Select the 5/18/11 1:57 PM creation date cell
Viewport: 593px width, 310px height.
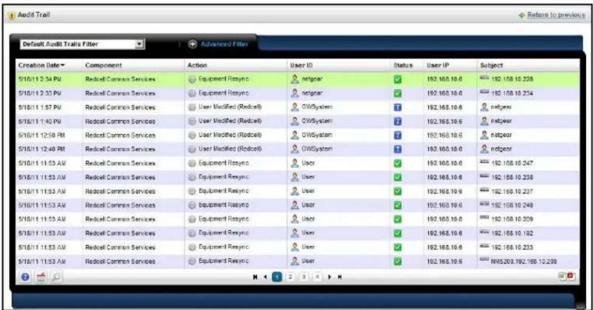[x=40, y=107]
